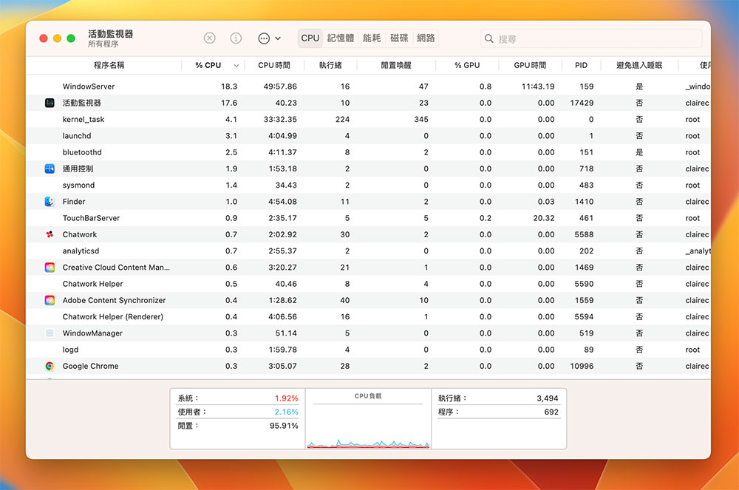Image resolution: width=739 pixels, height=490 pixels.
Task: Click the CPU 負載 graph
Action: (368, 424)
